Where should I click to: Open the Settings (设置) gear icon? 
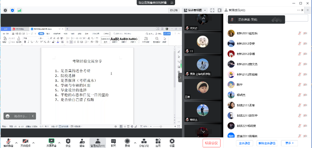(172, 142)
